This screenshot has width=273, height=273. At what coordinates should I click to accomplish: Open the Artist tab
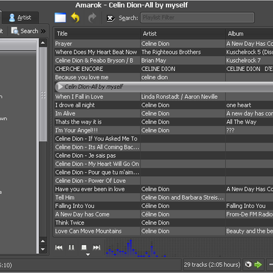click(20, 18)
